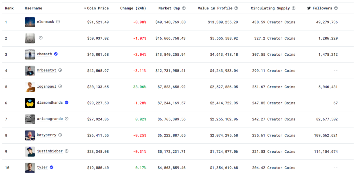Click the help icon beside Value in Profile
This screenshot has width=357, height=174.
pyautogui.click(x=236, y=8)
